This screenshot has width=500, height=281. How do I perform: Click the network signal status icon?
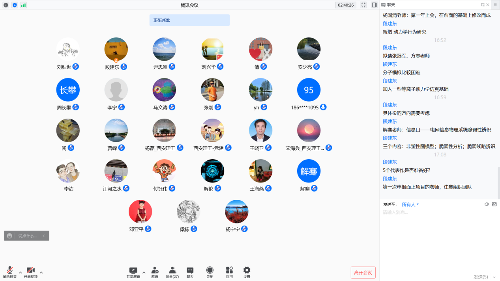pos(23,5)
